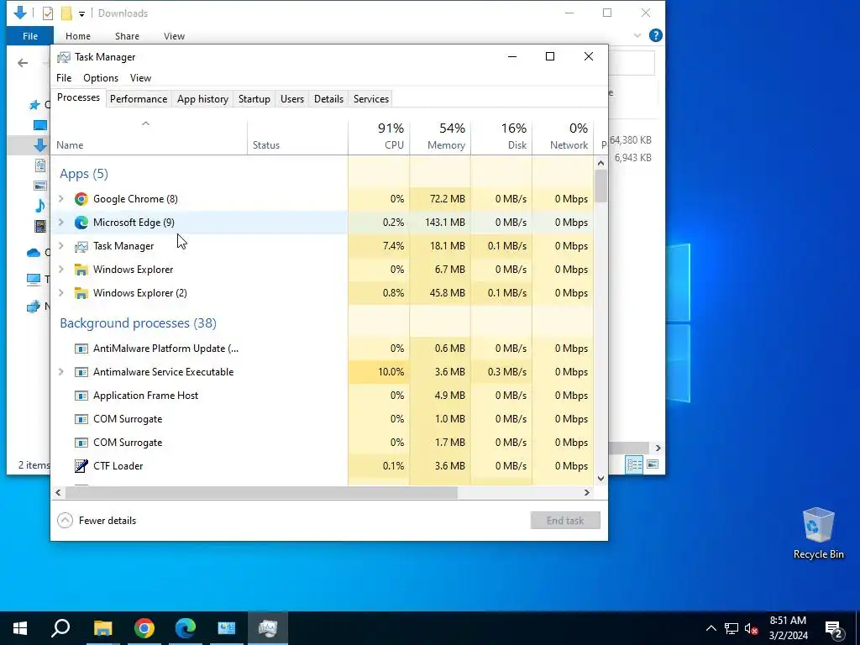Open File Explorer help icon
Image resolution: width=860 pixels, height=645 pixels.
tap(655, 35)
